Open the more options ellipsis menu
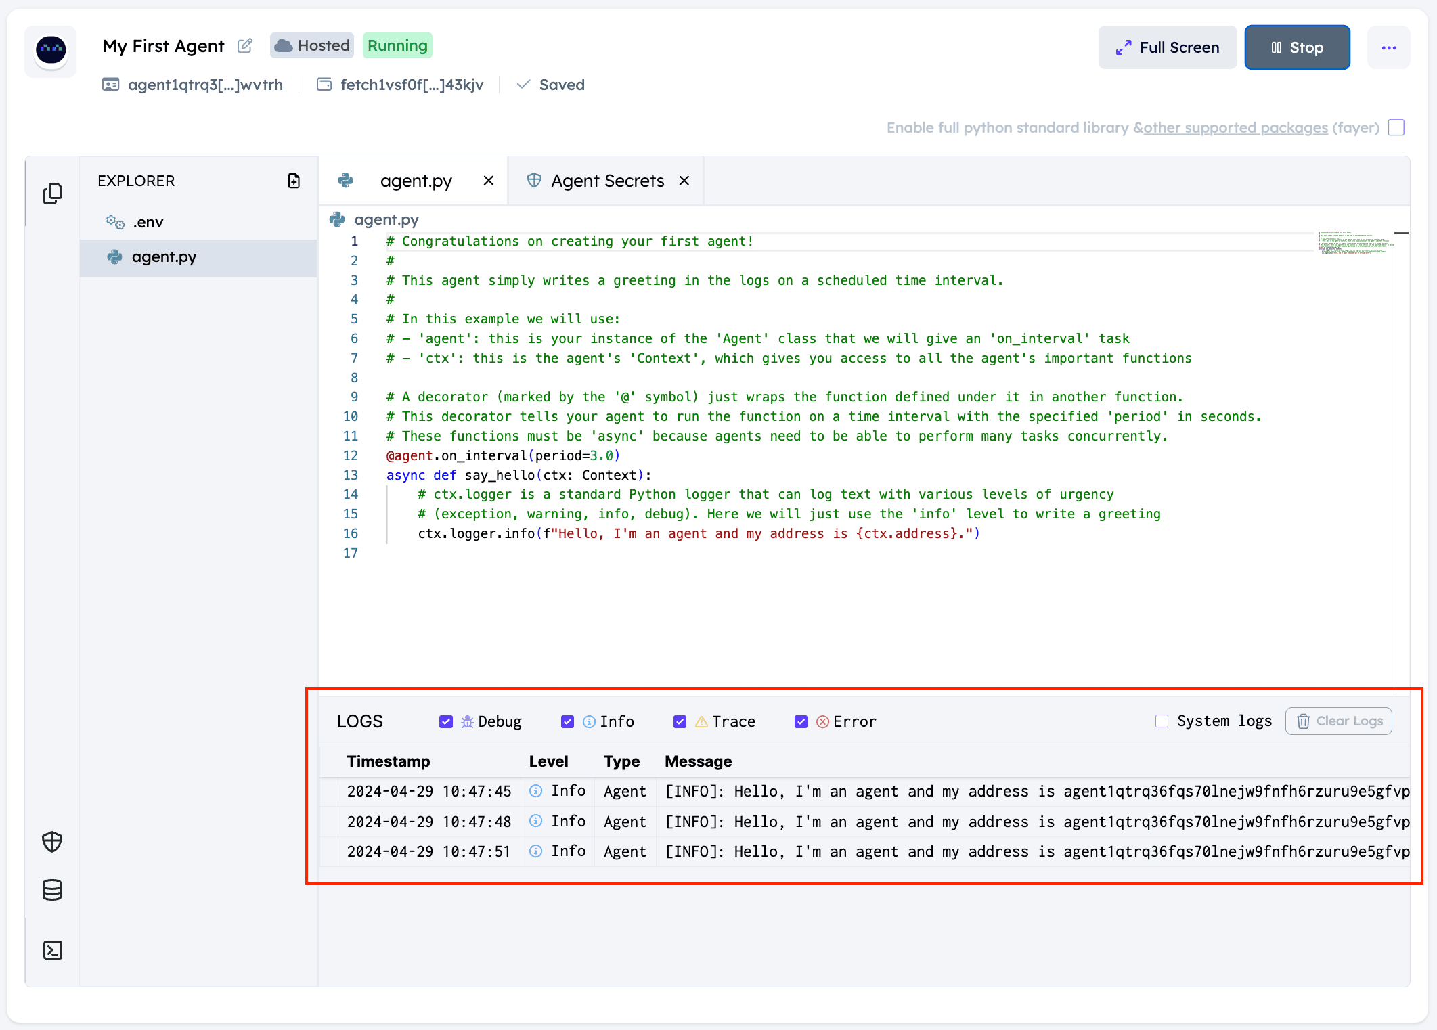 tap(1389, 47)
